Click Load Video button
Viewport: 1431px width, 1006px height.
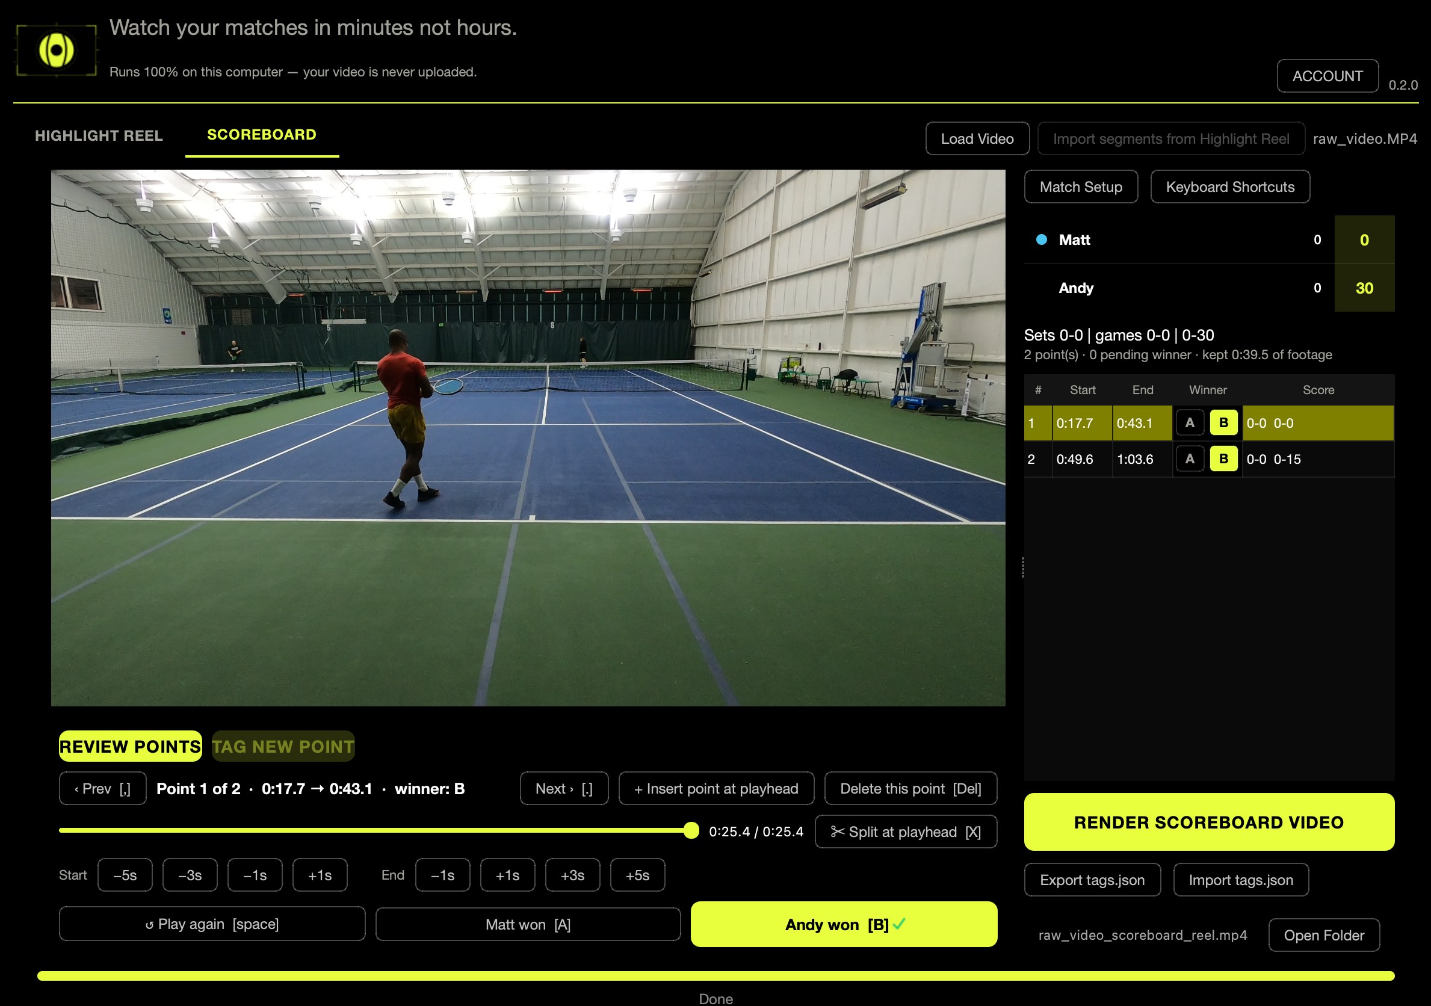tap(977, 138)
